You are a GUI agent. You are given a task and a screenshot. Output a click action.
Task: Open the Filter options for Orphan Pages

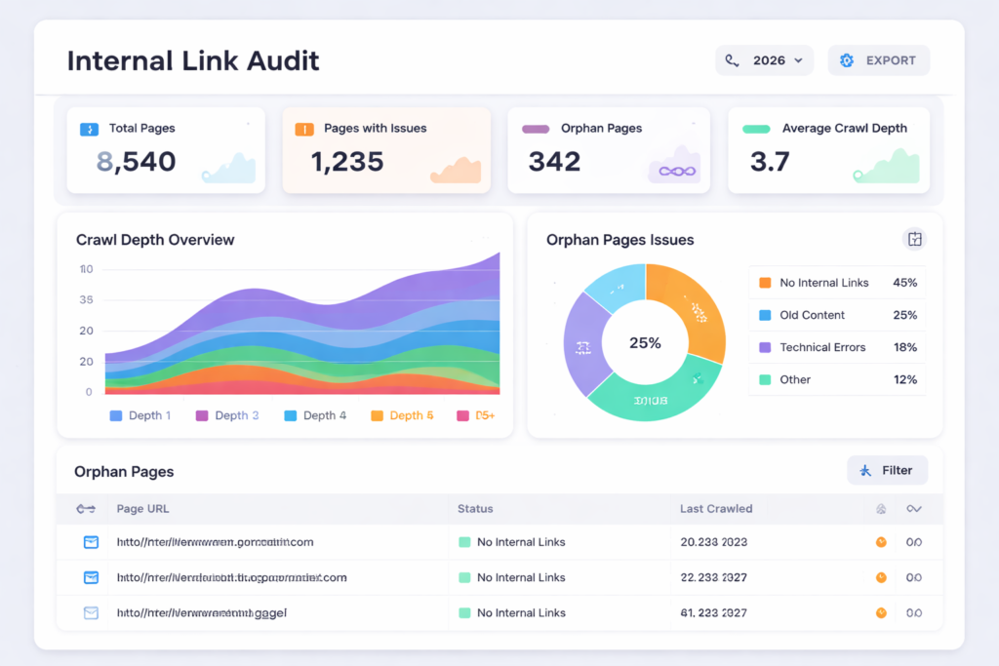tap(887, 470)
